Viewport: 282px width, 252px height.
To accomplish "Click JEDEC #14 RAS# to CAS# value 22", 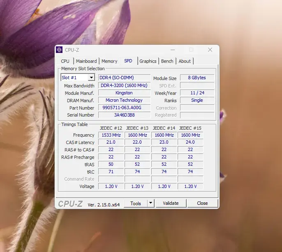I will (x=164, y=149).
